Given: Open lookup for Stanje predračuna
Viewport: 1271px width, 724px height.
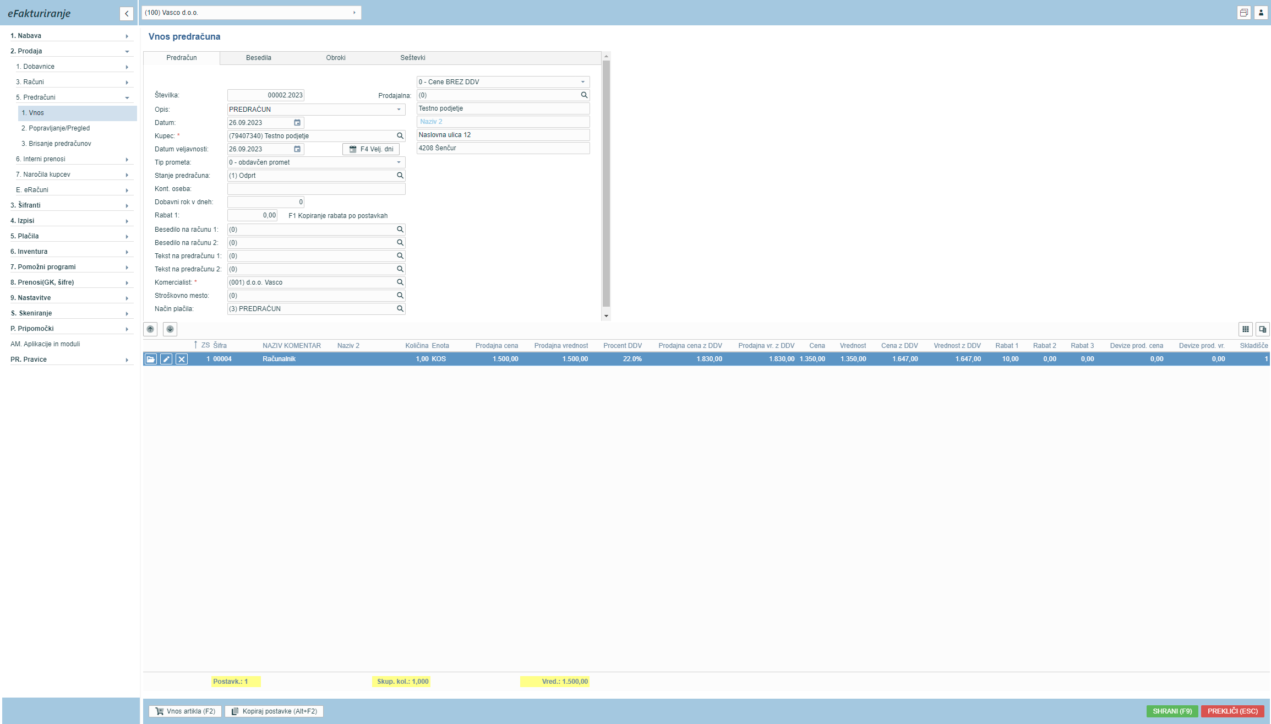Looking at the screenshot, I should click(x=400, y=176).
